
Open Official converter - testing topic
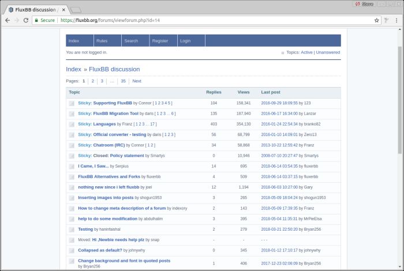coord(119,134)
